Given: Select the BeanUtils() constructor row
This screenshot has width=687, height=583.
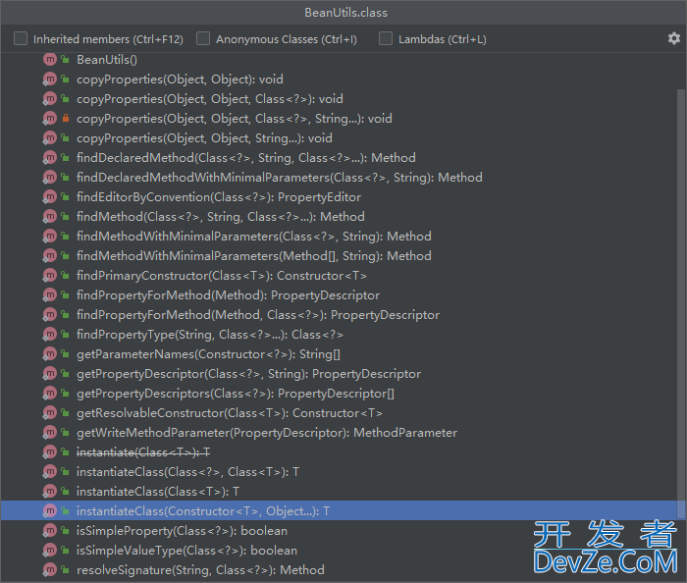Looking at the screenshot, I should (339, 59).
